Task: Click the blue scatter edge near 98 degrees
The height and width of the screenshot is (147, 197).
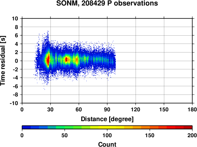Action: (115, 61)
